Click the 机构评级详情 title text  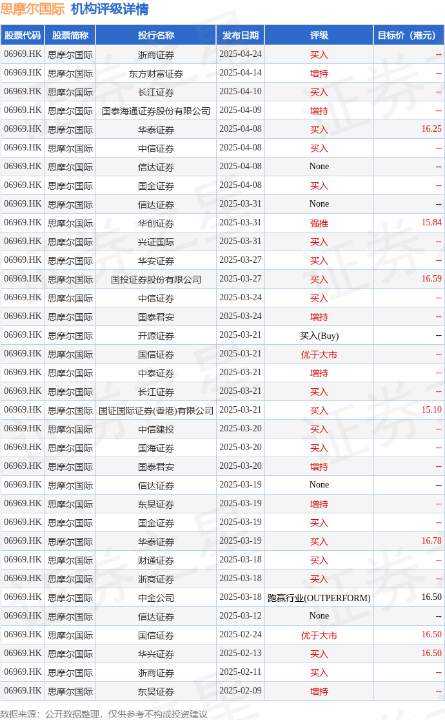(110, 9)
